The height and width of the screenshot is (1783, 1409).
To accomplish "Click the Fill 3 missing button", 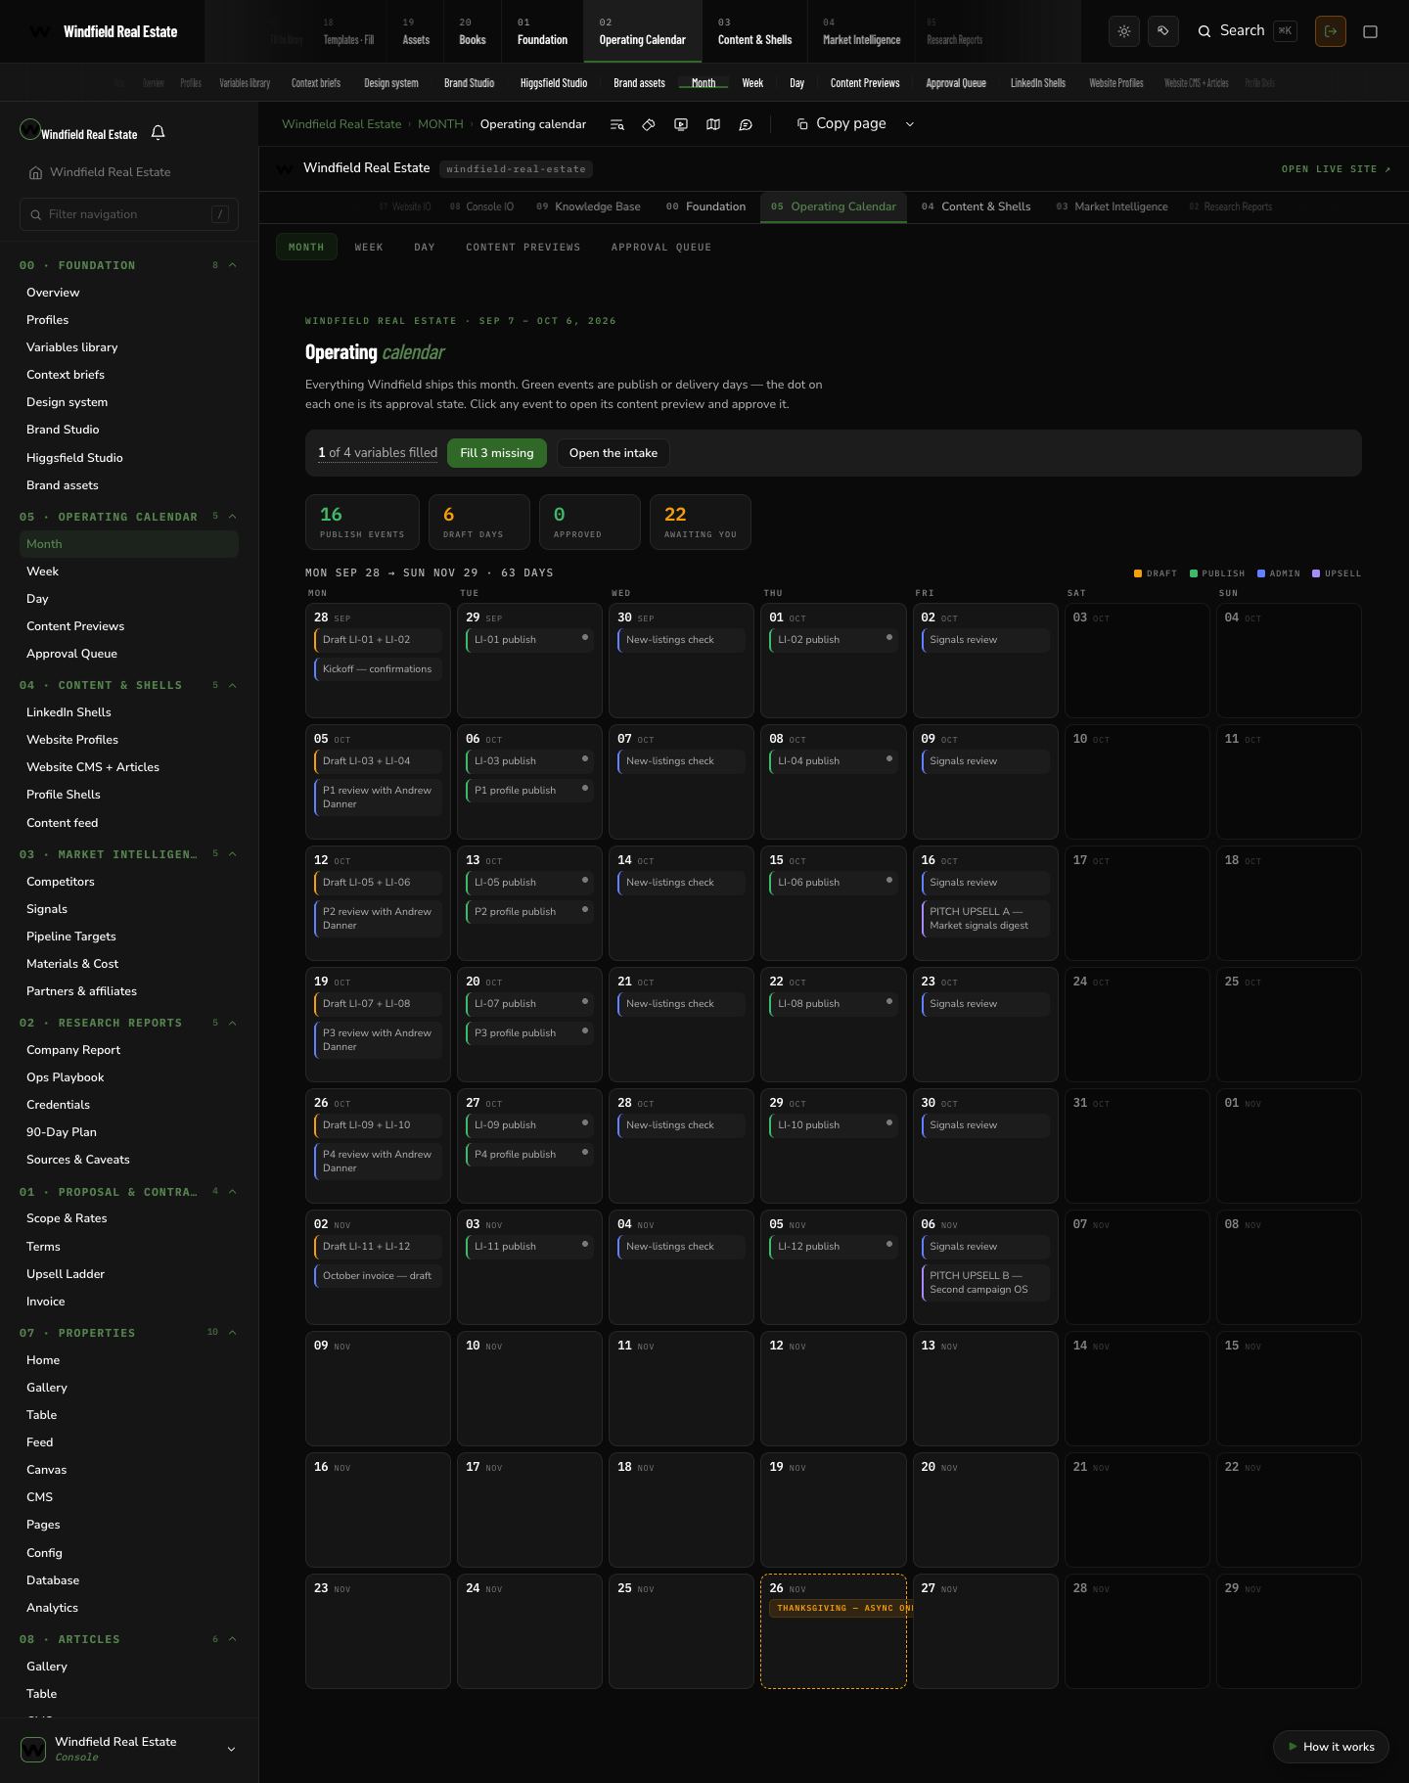I will click(x=497, y=453).
